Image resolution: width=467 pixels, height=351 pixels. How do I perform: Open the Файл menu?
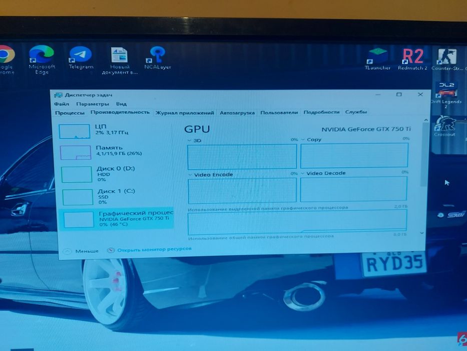62,104
